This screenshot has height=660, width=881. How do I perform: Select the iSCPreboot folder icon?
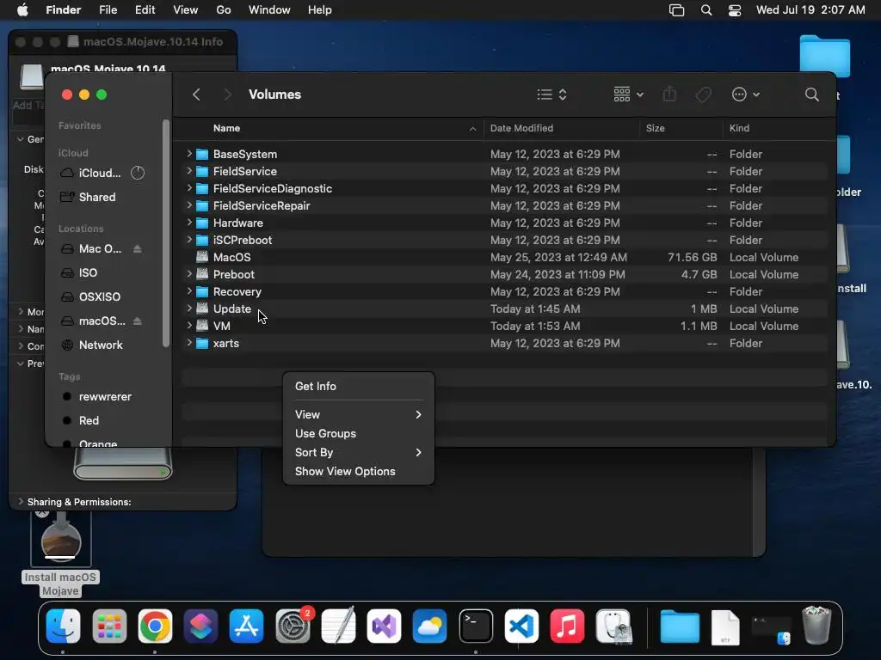click(x=202, y=241)
